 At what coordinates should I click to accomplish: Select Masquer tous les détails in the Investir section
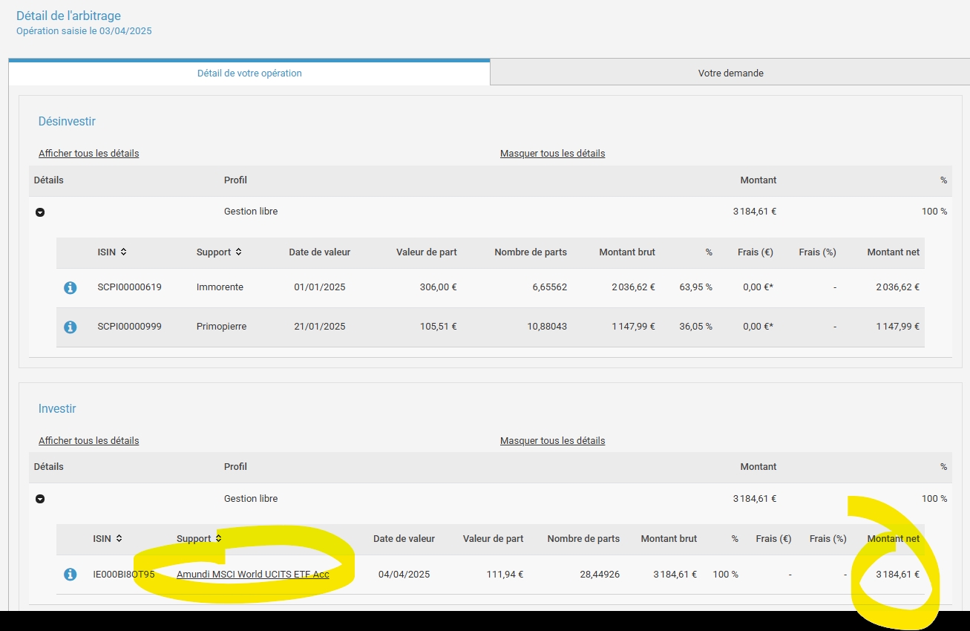[552, 440]
